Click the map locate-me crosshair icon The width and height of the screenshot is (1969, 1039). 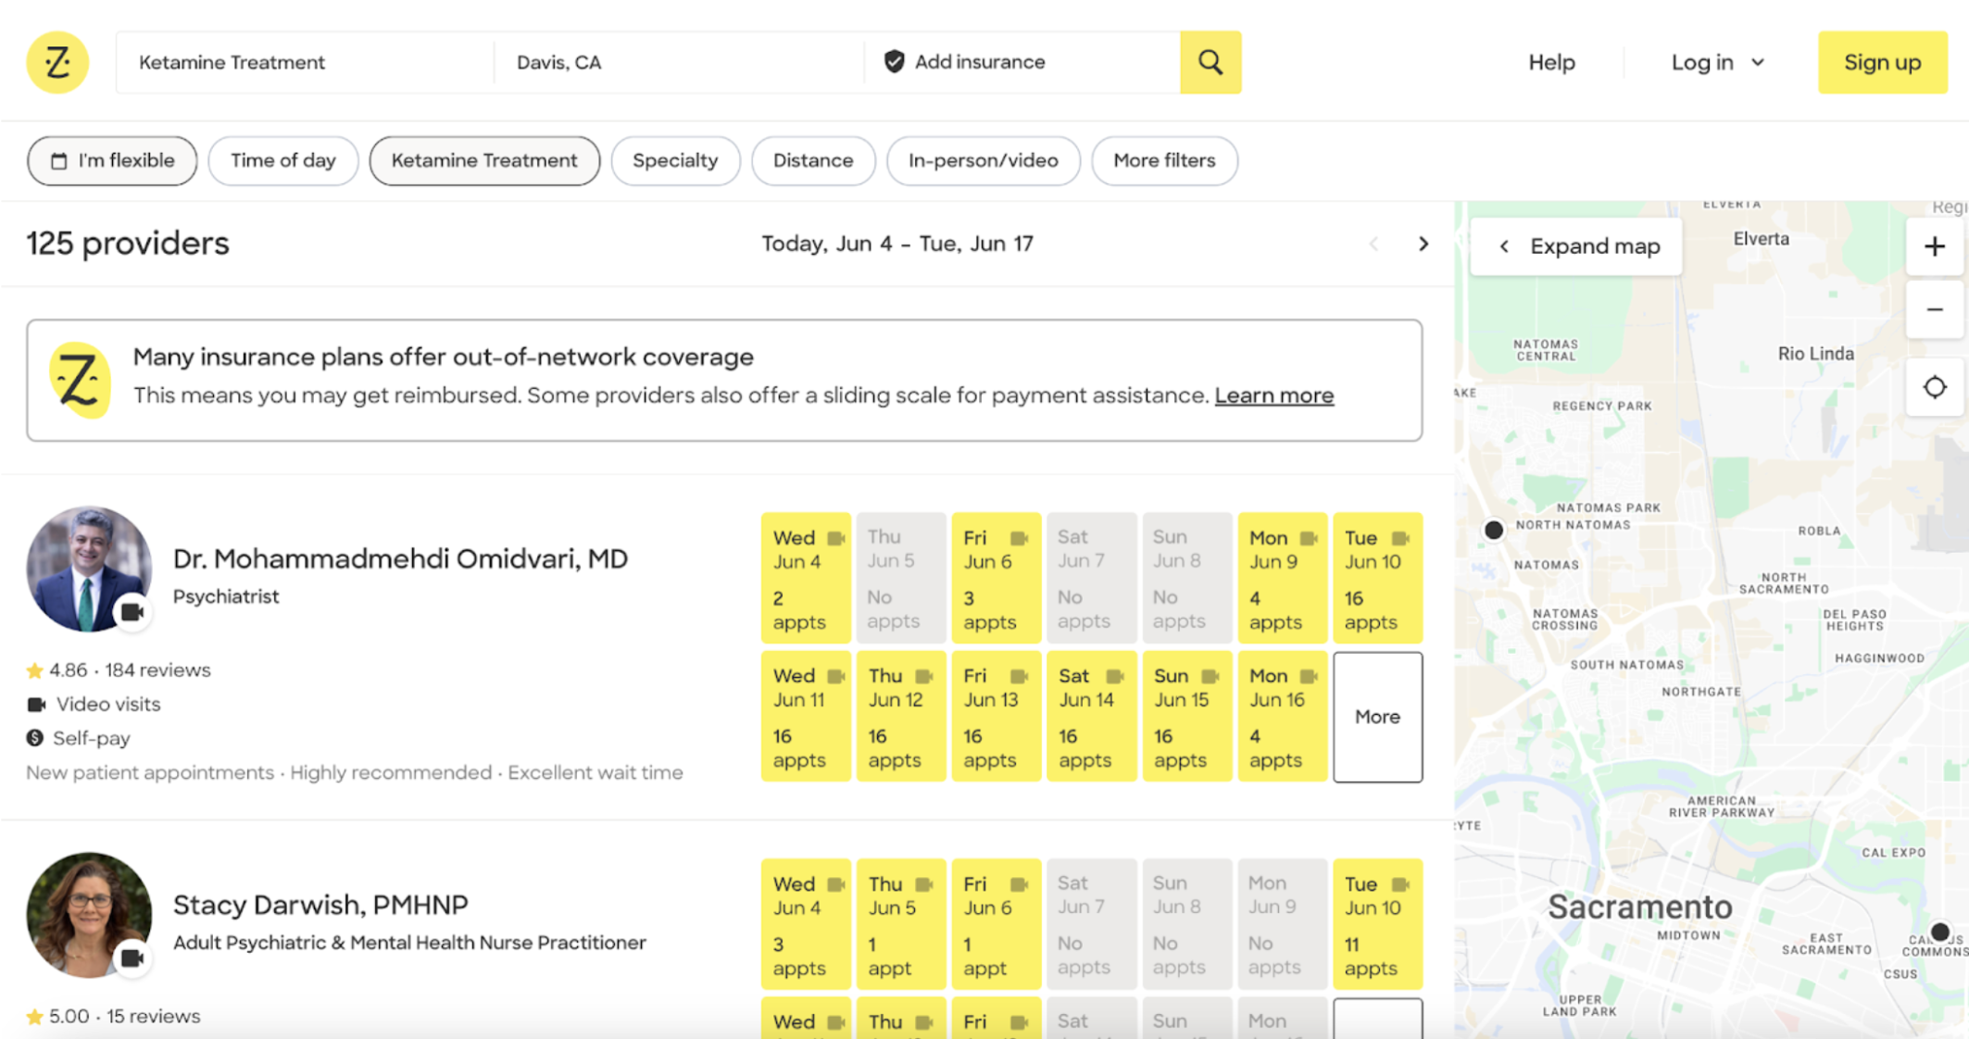(x=1934, y=387)
